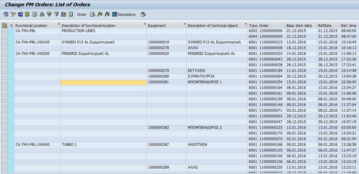Image resolution: width=359 pixels, height=174 pixels.
Task: Select row of order 12000000000 via row selector
Action: [x=5, y=31]
